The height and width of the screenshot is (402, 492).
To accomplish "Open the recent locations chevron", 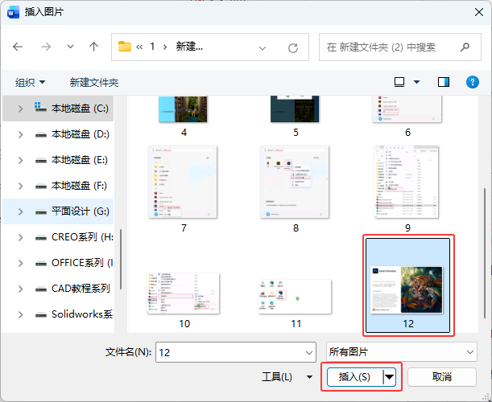I will coord(70,47).
